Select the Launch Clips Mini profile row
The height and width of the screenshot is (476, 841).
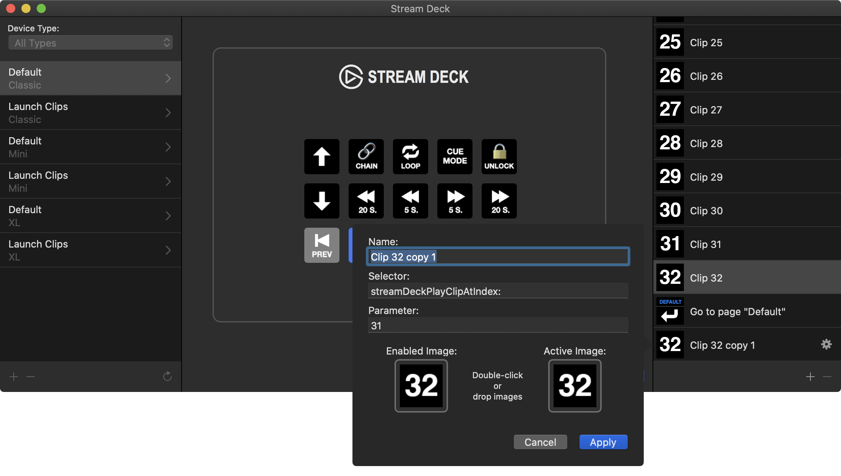tap(91, 181)
